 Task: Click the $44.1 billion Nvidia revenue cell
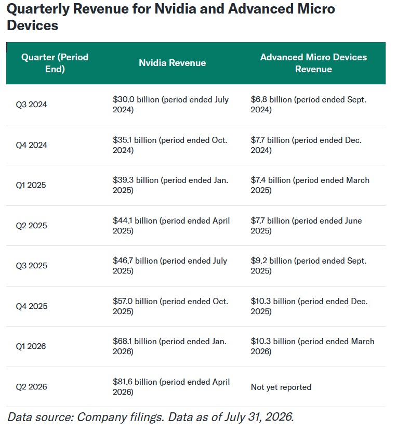[x=171, y=226]
